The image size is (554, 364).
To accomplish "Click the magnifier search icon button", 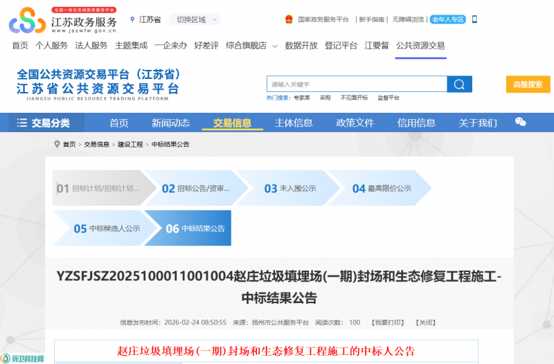I will tap(459, 84).
